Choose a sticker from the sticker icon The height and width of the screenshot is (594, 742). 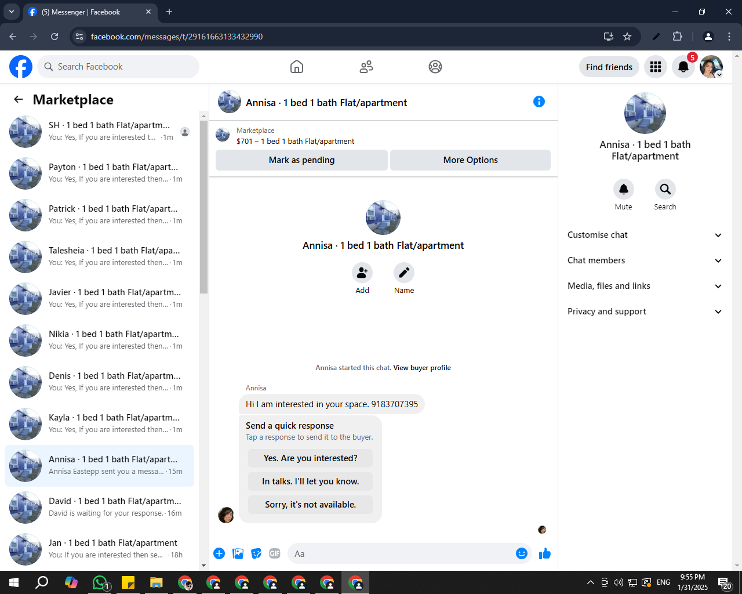(256, 553)
